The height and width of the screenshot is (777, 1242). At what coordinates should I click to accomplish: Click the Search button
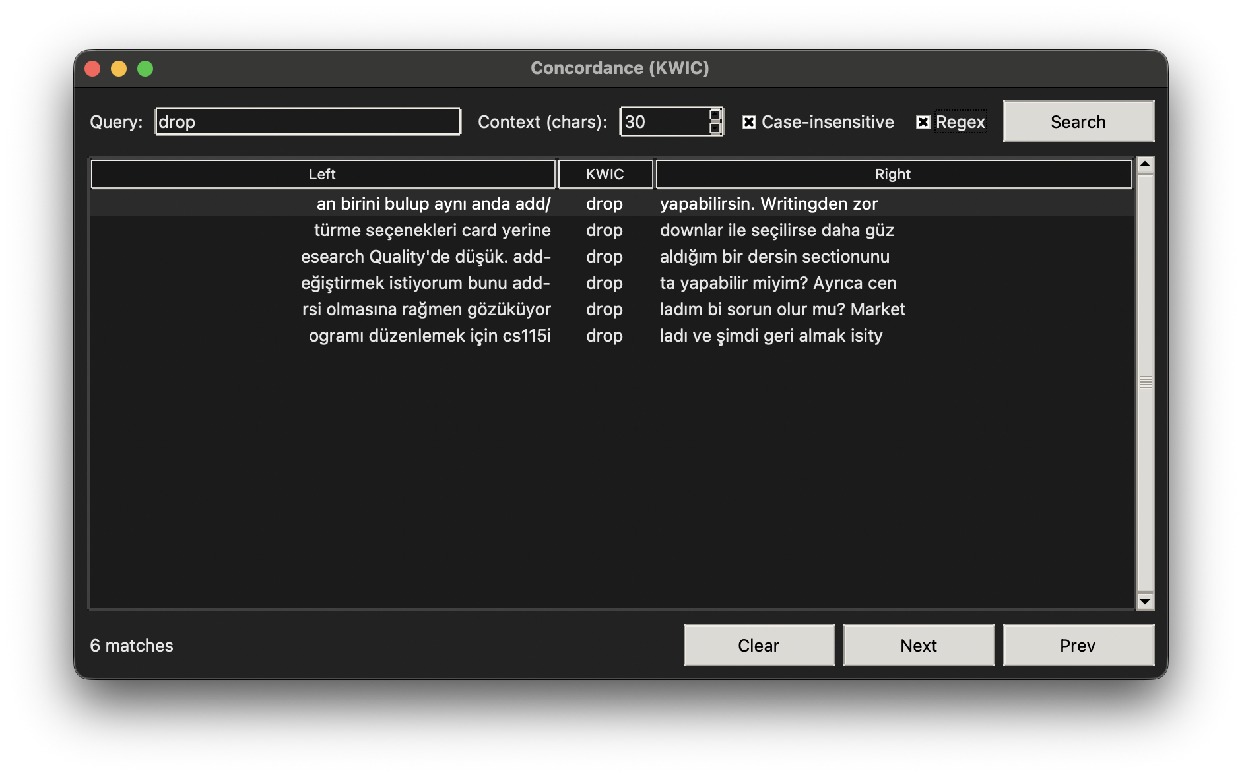coord(1078,121)
